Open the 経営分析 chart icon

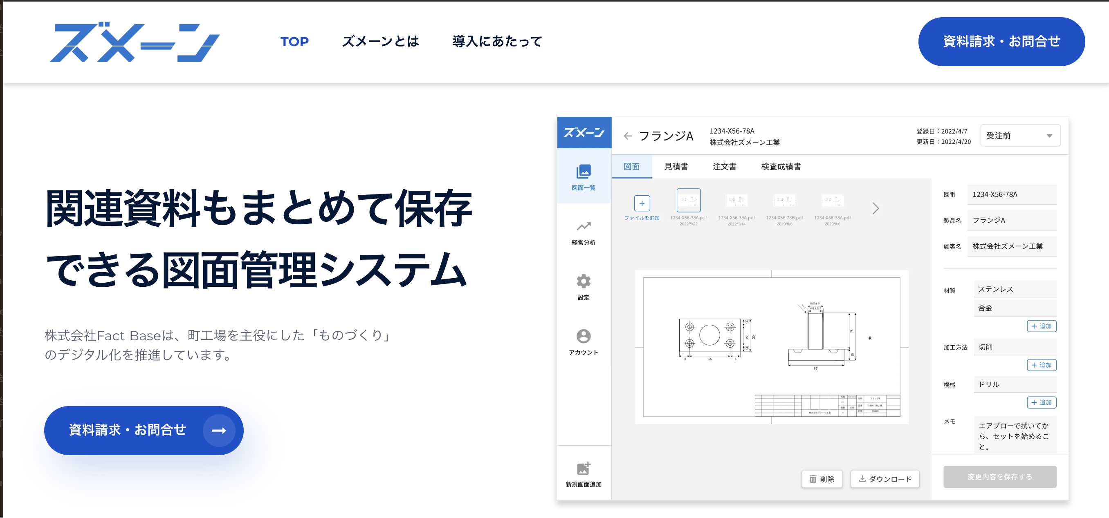584,226
